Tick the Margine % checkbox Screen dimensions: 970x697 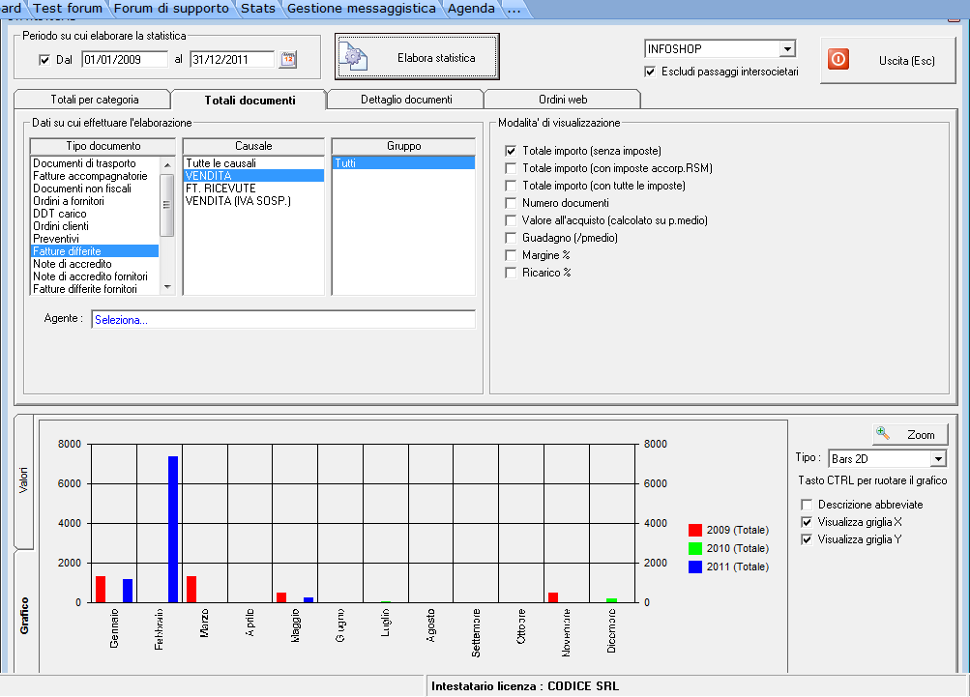pos(511,255)
